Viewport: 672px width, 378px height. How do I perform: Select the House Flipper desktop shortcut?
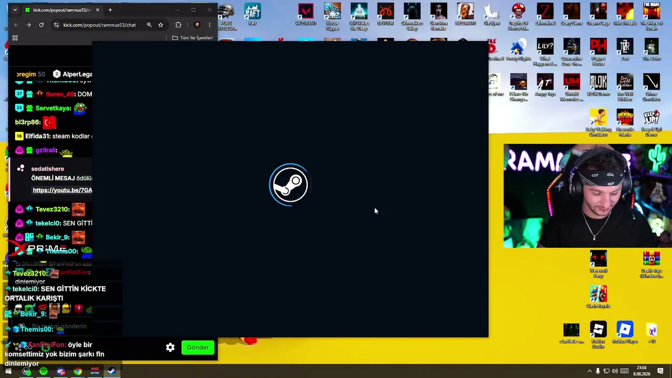pos(332,16)
